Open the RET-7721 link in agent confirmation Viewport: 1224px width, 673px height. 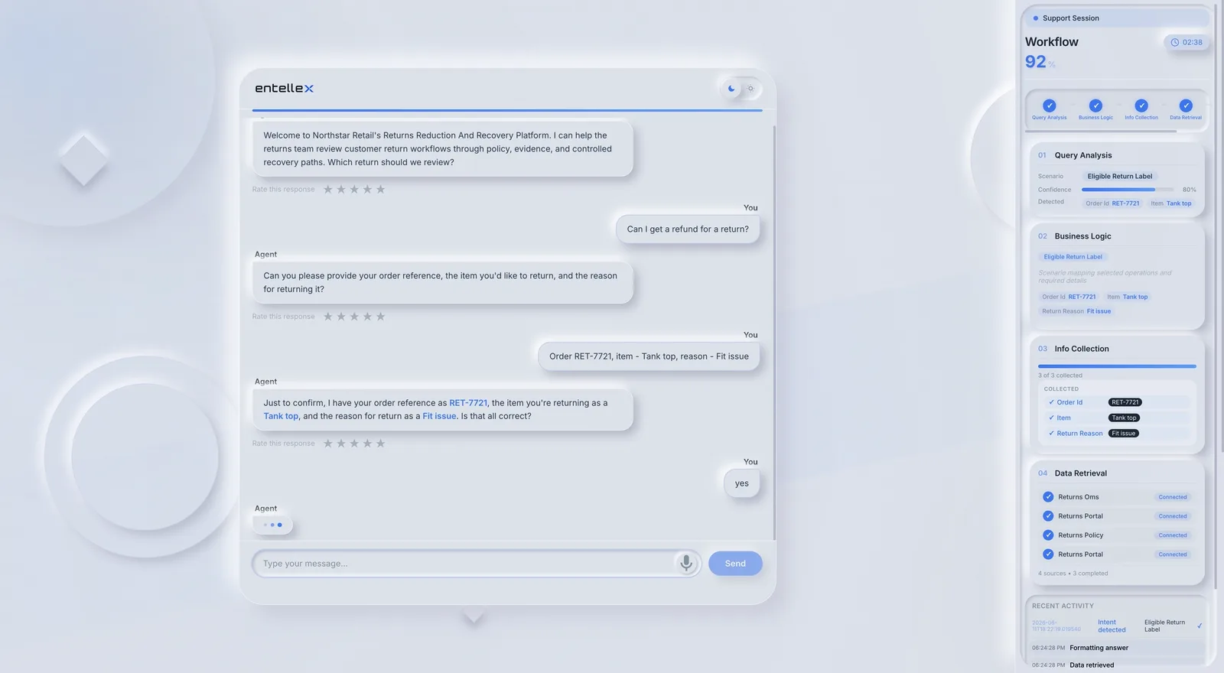click(x=468, y=403)
